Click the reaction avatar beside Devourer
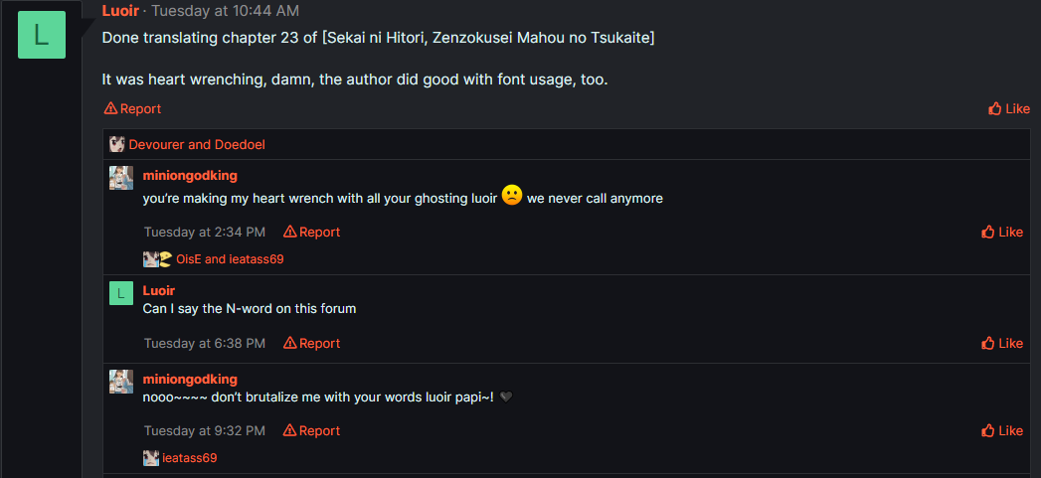Viewport: 1041px width, 478px height. 116,144
